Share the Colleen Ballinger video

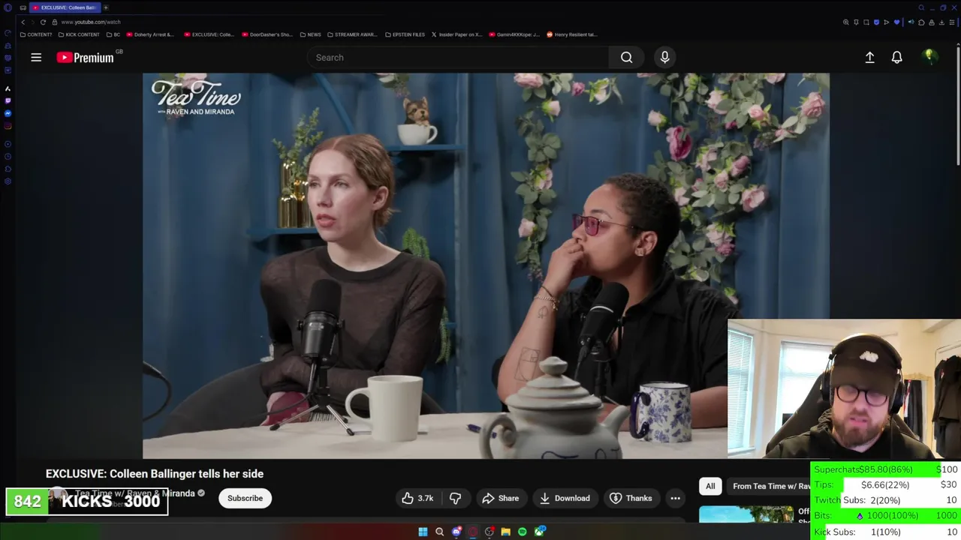(500, 498)
